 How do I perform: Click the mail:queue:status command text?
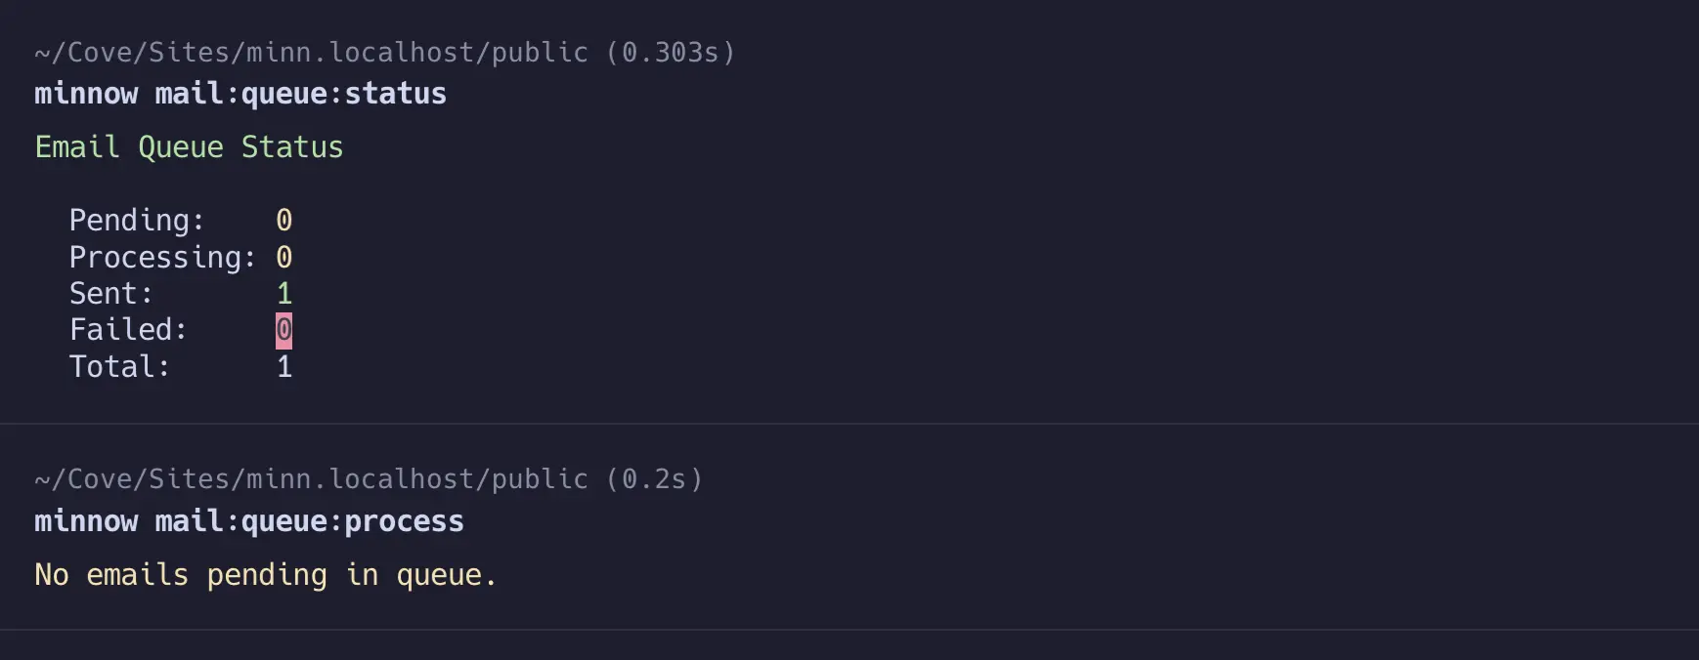click(x=300, y=94)
